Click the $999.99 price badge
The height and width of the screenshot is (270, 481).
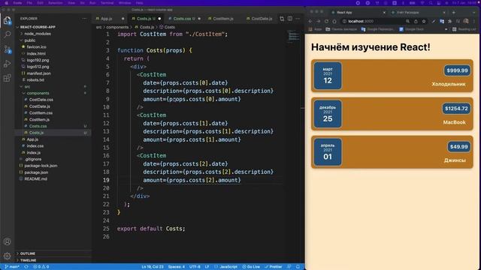coord(457,70)
